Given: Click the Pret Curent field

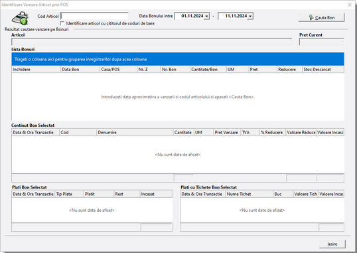Looking at the screenshot, I should pos(321,42).
